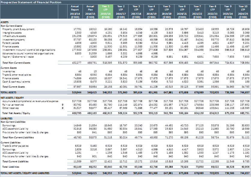Screen dimensions: 251x177
Task: Click the Non Current Assets subheading
Action: [11, 26]
